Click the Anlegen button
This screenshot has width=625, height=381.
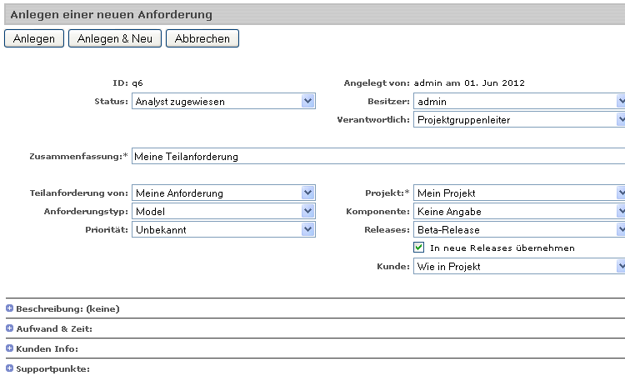tap(34, 38)
